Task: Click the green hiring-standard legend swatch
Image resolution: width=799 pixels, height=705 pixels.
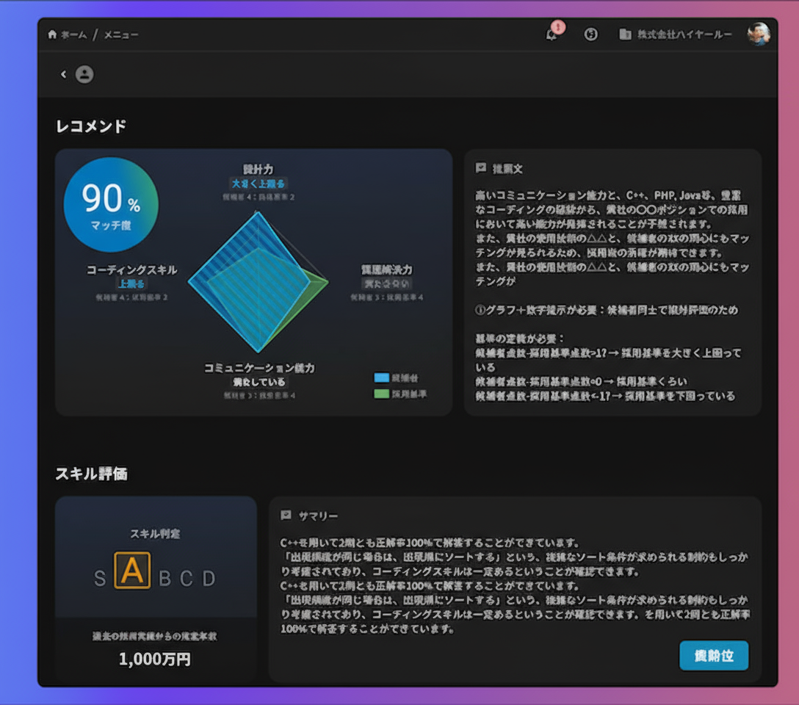Action: [381, 394]
